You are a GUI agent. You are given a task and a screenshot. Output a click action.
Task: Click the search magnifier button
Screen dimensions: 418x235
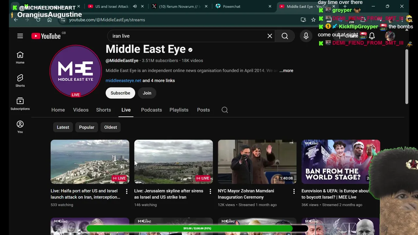click(x=285, y=36)
